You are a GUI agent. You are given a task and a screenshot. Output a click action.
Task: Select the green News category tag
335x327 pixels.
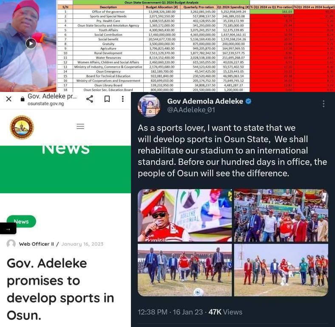[21, 221]
